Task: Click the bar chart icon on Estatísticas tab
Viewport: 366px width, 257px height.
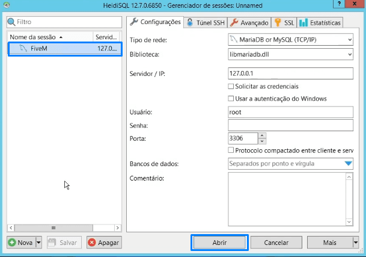Action: [x=303, y=22]
